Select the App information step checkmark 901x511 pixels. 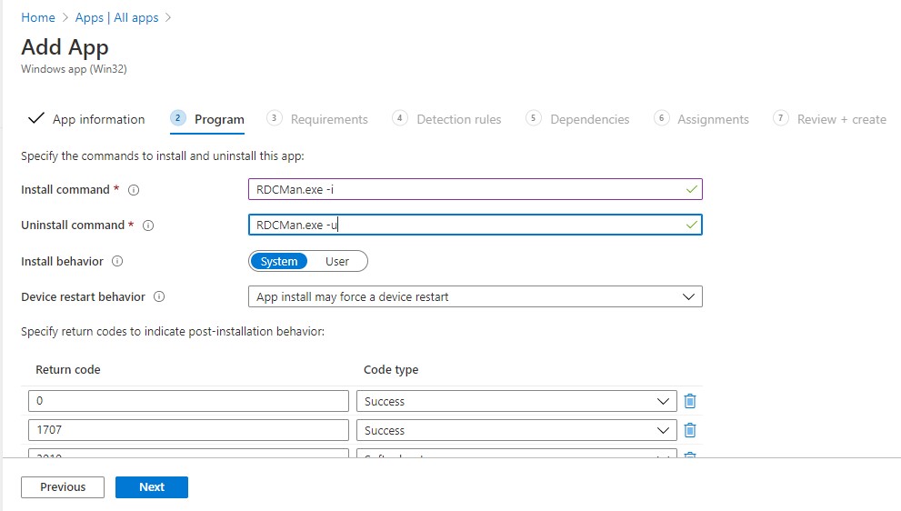tap(36, 118)
